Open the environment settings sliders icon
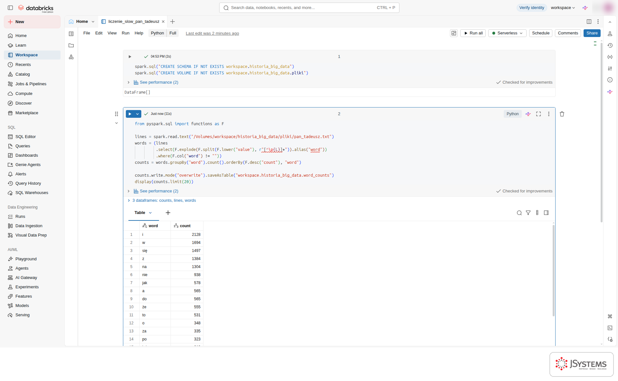 (x=610, y=69)
